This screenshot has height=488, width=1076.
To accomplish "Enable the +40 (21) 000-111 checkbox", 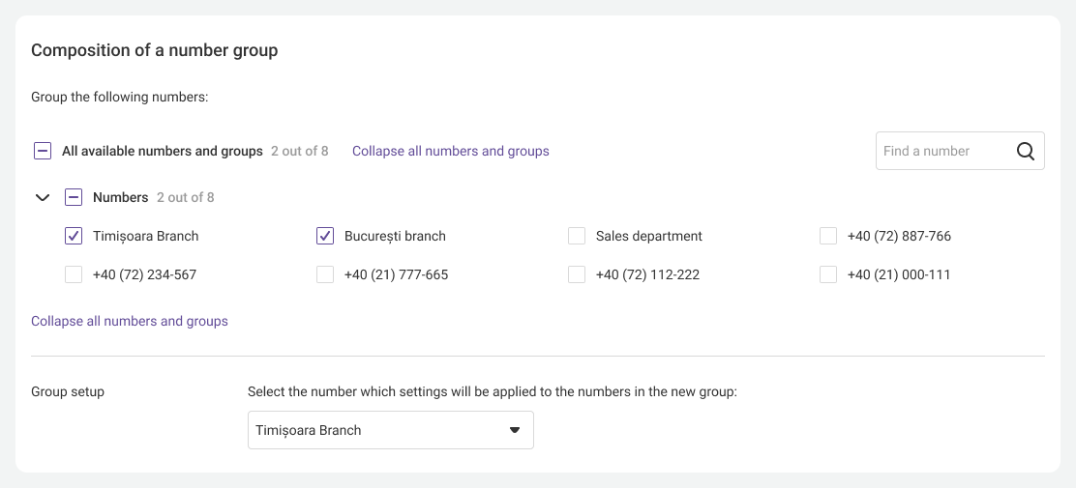I will click(828, 274).
